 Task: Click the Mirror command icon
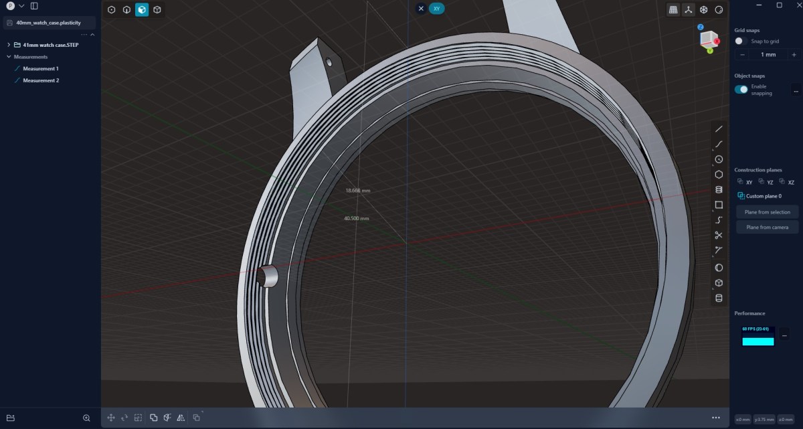tap(181, 418)
